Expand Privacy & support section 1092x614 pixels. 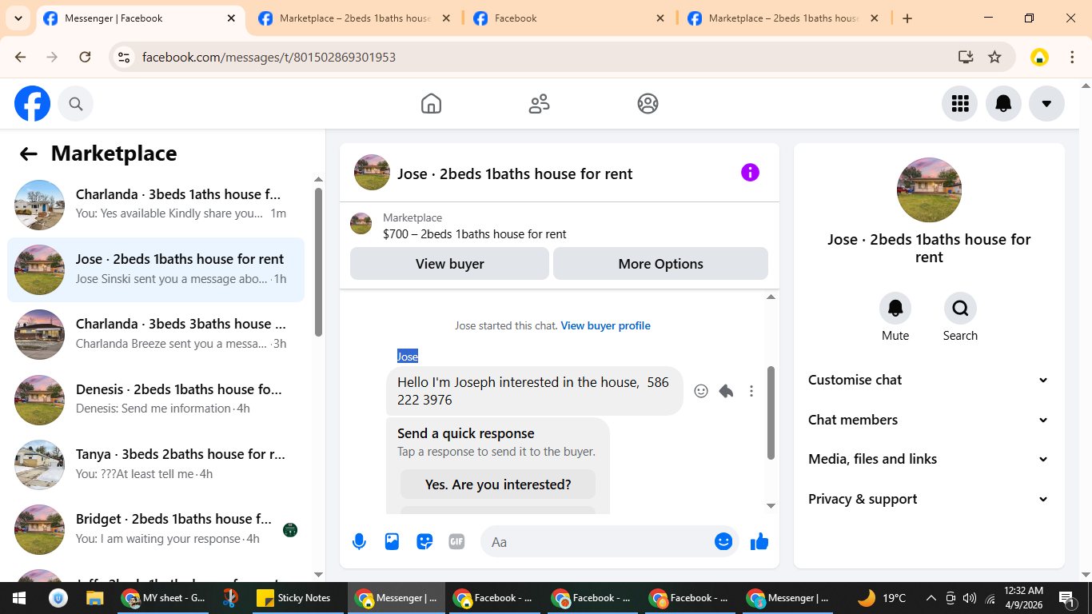point(929,499)
